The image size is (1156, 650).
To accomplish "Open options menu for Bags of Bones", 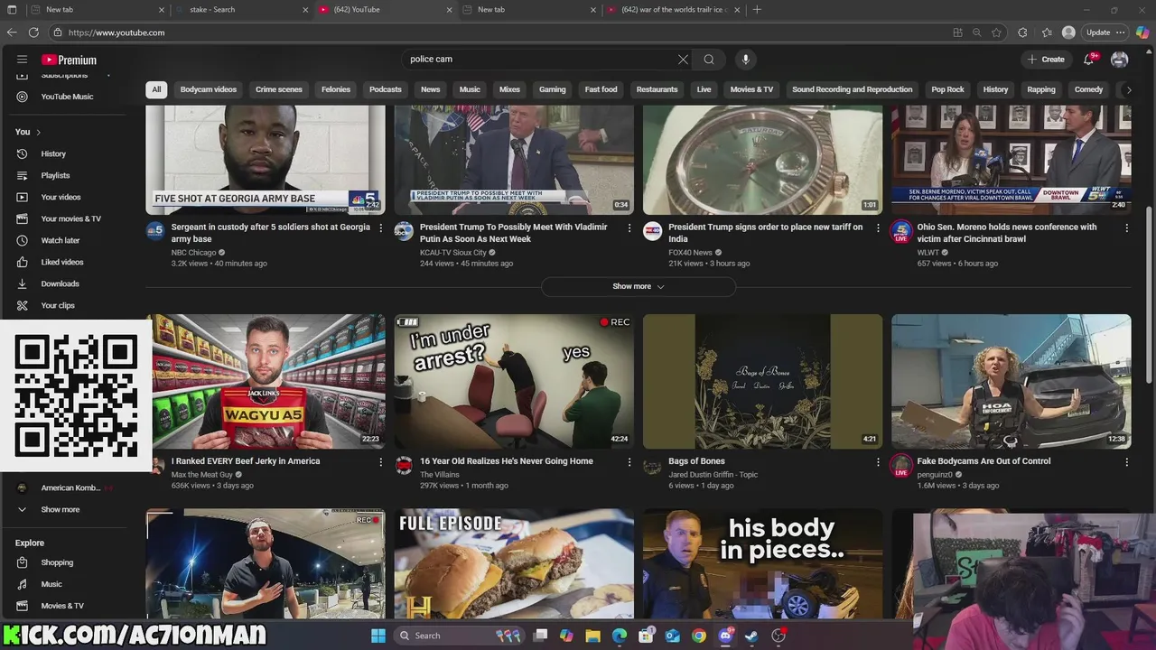I will coord(878,462).
